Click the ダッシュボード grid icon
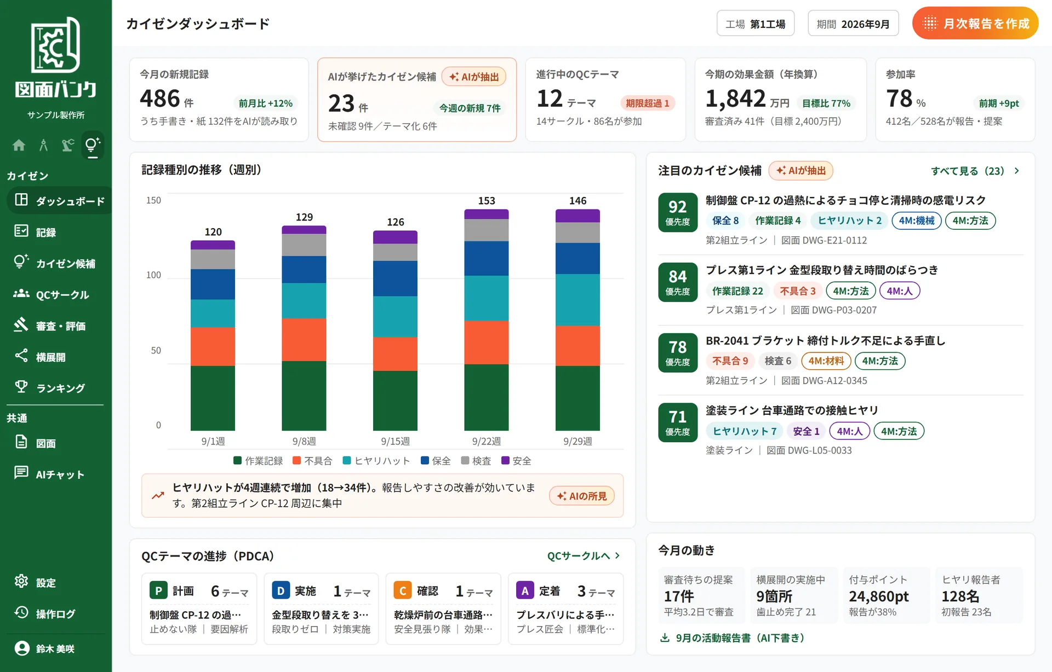 tap(21, 200)
